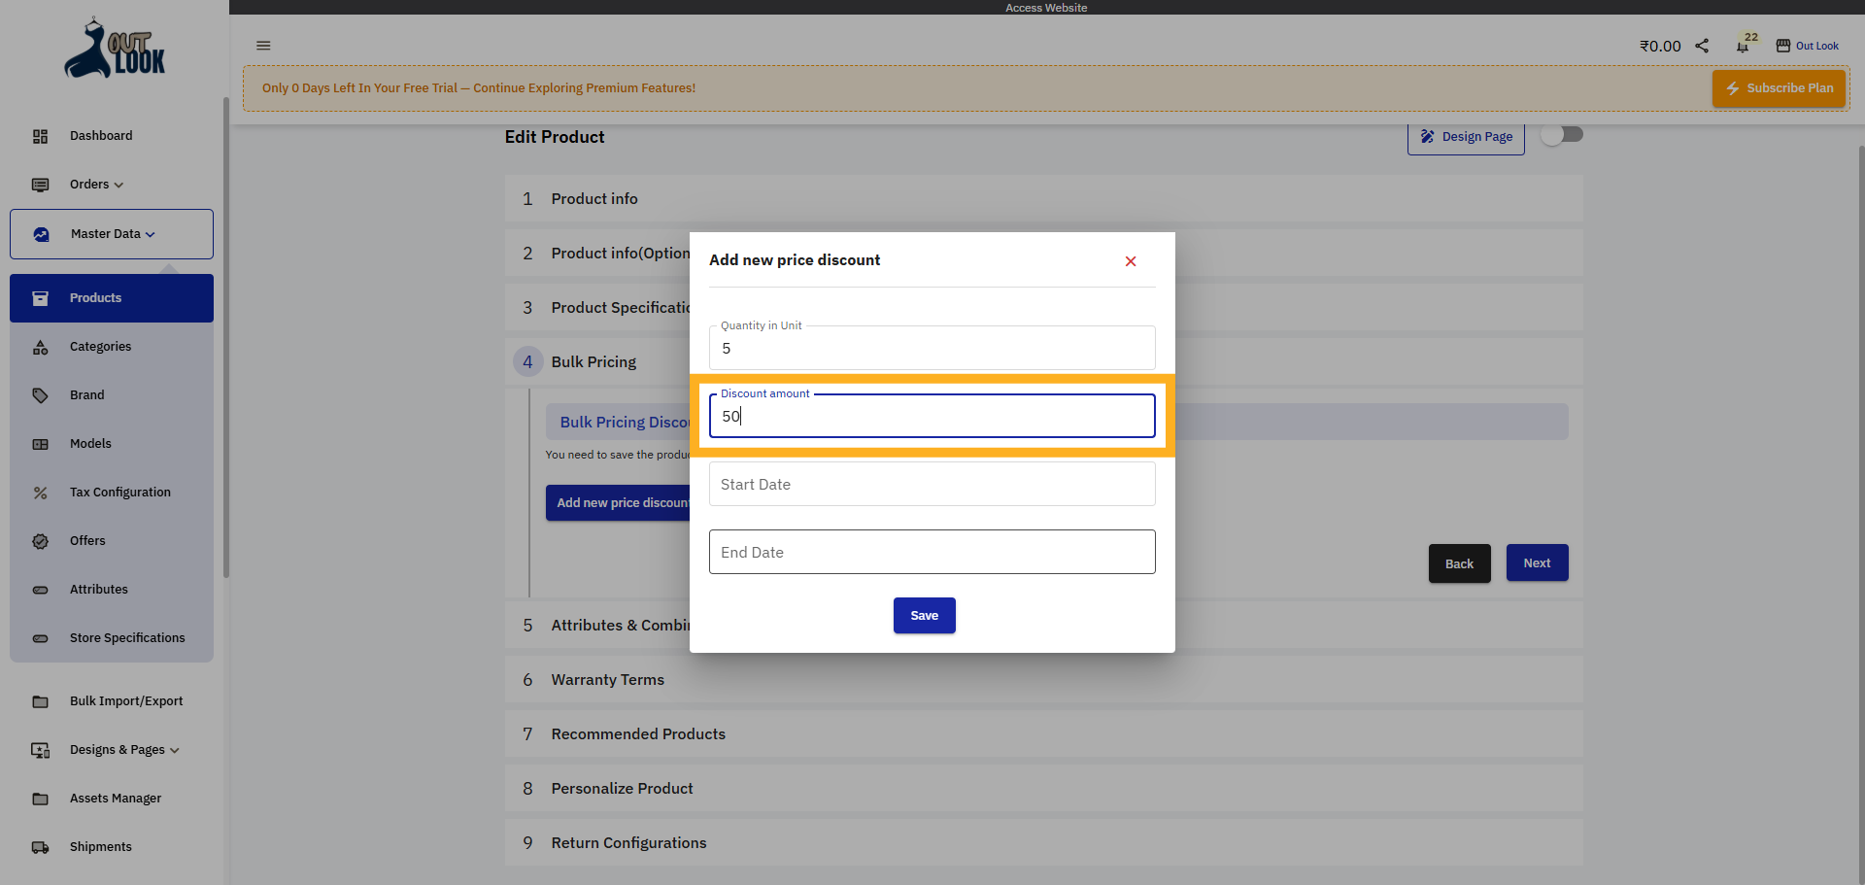Open the notifications bell
The image size is (1865, 885).
1744,45
